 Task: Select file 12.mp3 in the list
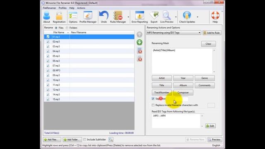89,90
